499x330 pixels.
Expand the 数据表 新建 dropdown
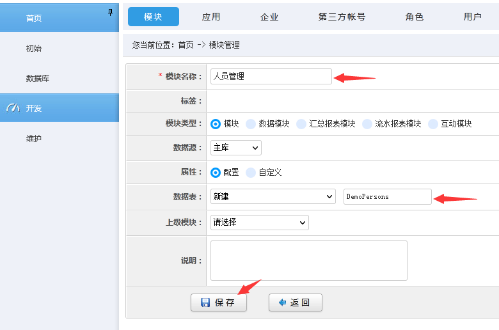(273, 197)
